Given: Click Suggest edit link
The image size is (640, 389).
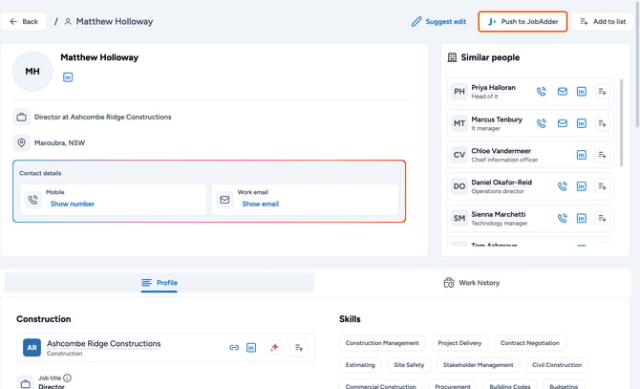Looking at the screenshot, I should pyautogui.click(x=438, y=22).
